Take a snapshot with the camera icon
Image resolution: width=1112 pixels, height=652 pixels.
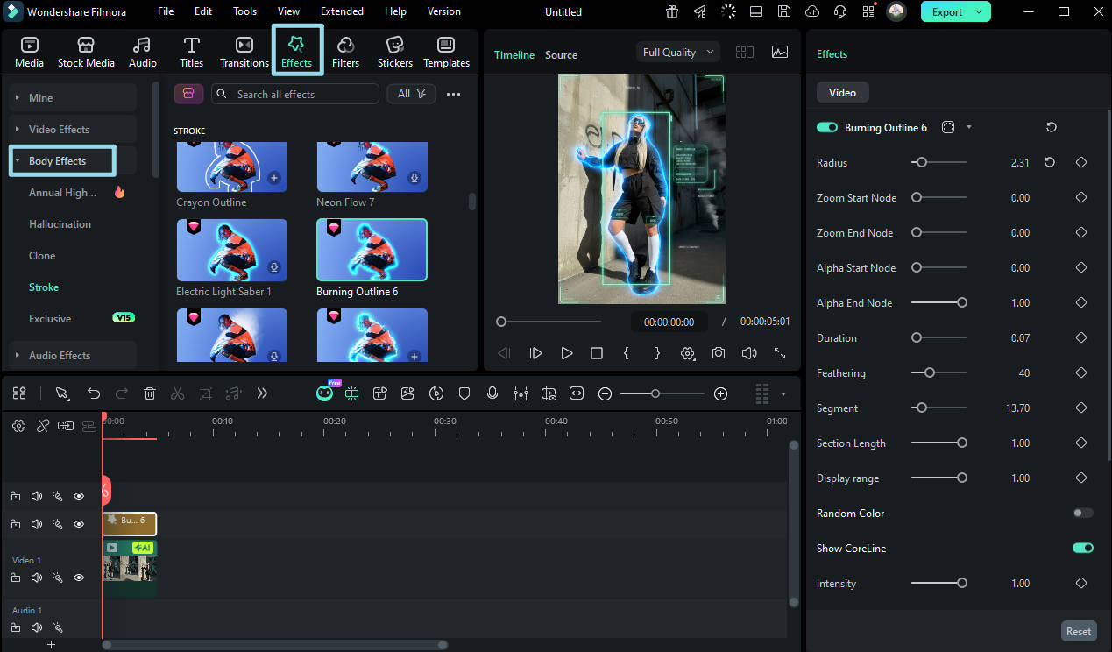(x=719, y=353)
